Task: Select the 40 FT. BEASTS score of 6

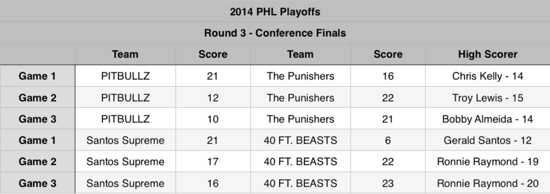Action: [x=388, y=141]
